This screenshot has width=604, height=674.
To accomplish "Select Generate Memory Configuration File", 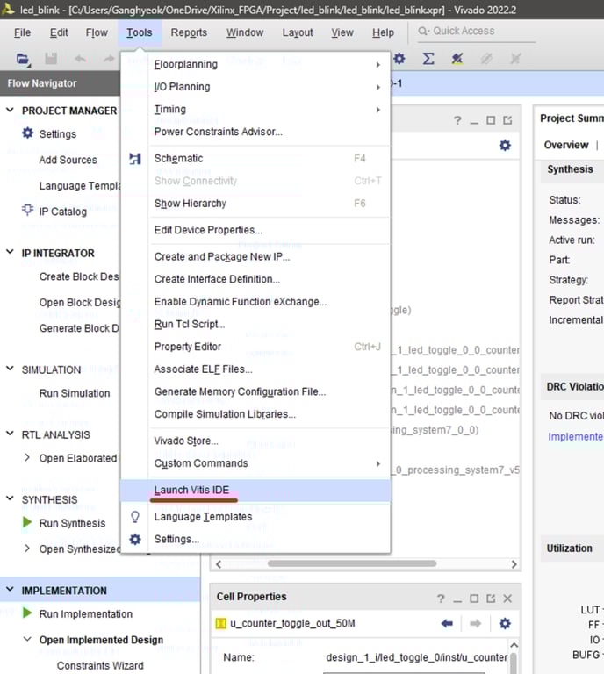I will [255, 391].
